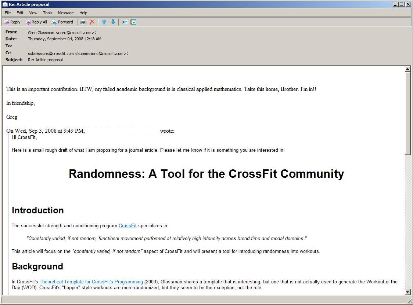Open the File menu

click(8, 13)
